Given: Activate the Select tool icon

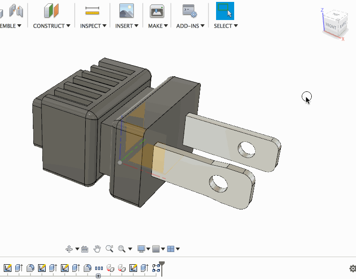Looking at the screenshot, I should click(x=225, y=11).
